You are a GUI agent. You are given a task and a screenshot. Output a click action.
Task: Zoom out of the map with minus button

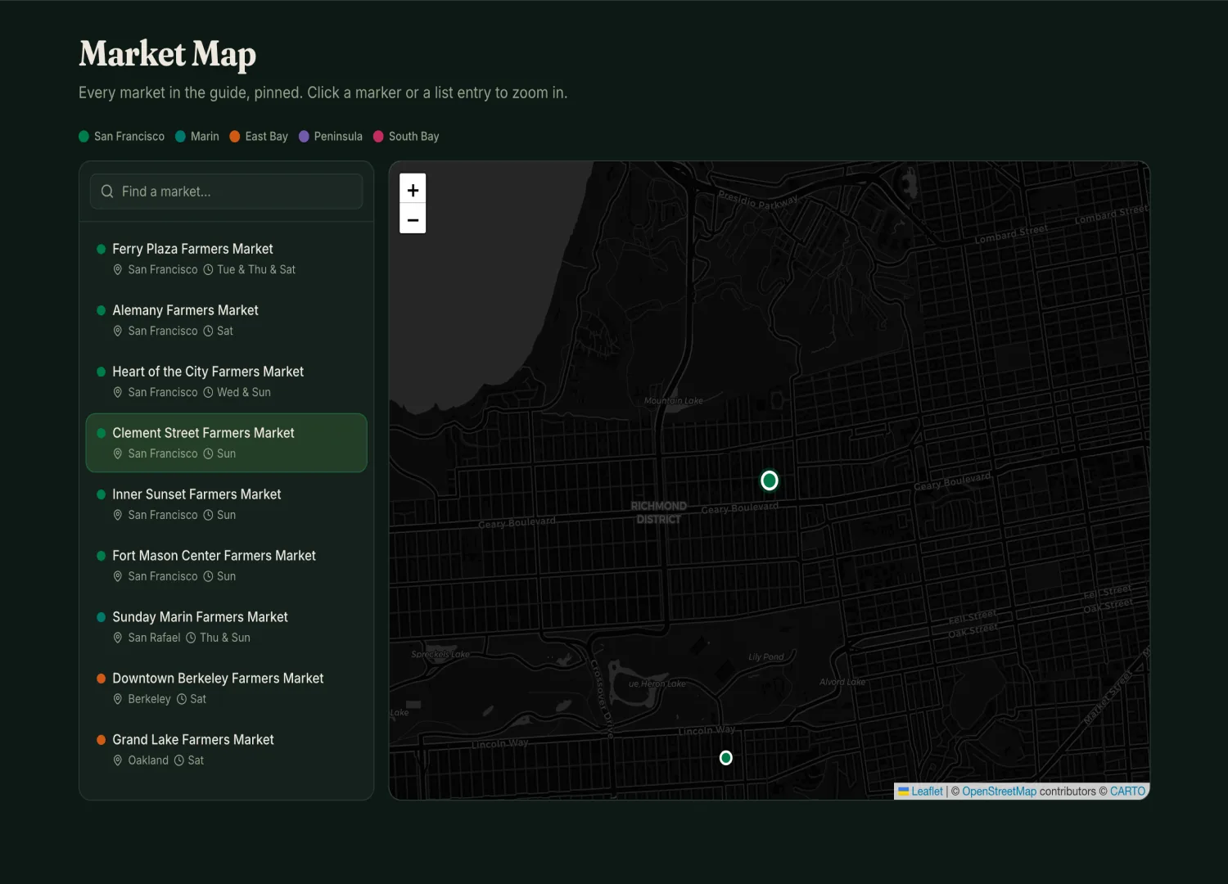(x=413, y=219)
